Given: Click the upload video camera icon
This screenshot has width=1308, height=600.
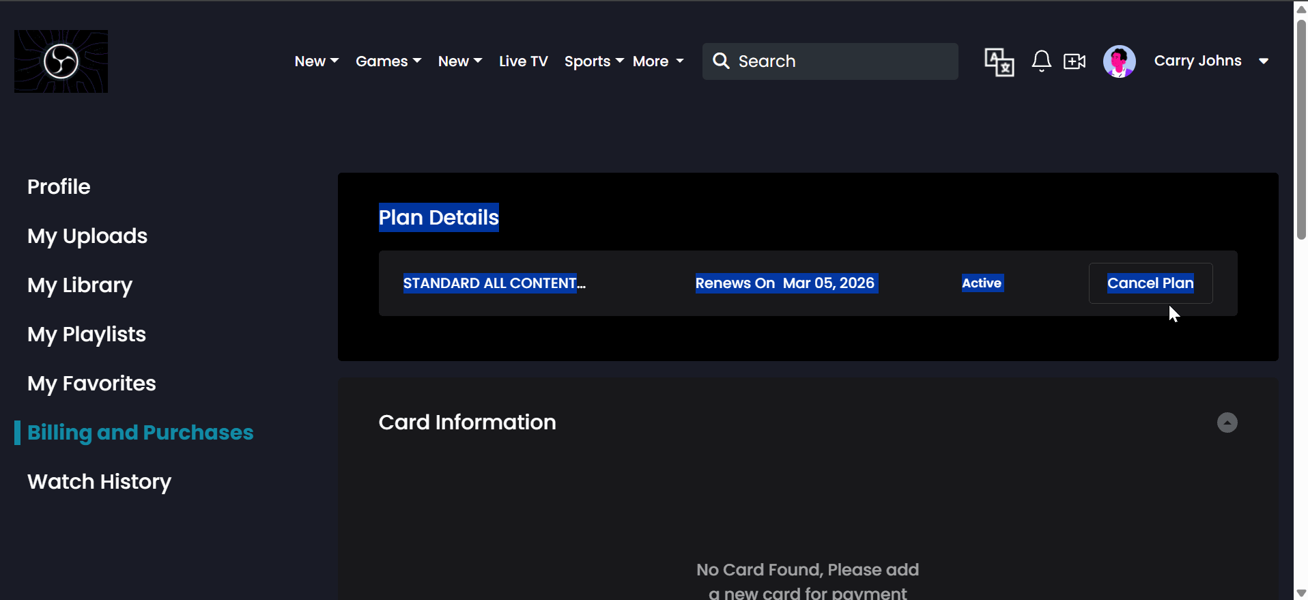Looking at the screenshot, I should coord(1075,61).
